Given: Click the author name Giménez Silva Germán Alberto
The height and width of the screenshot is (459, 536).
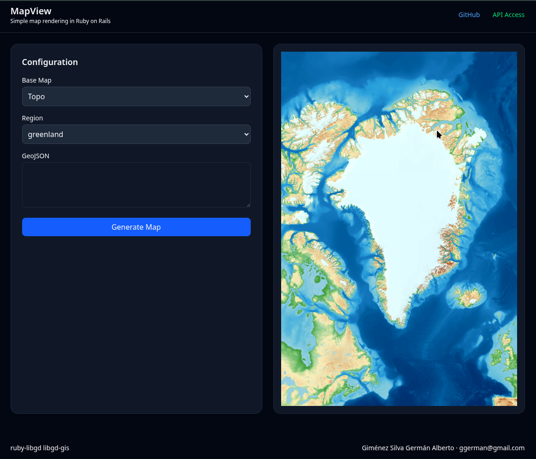Looking at the screenshot, I should (x=407, y=448).
